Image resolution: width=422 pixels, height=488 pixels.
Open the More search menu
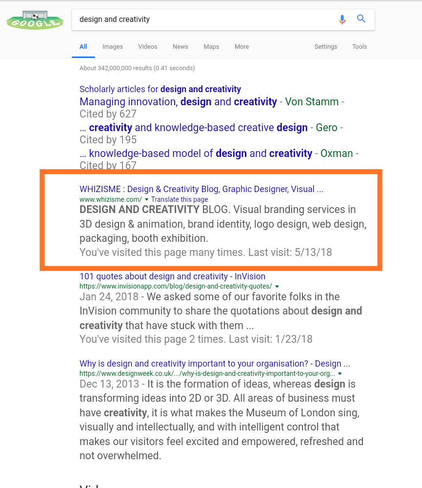pos(241,47)
